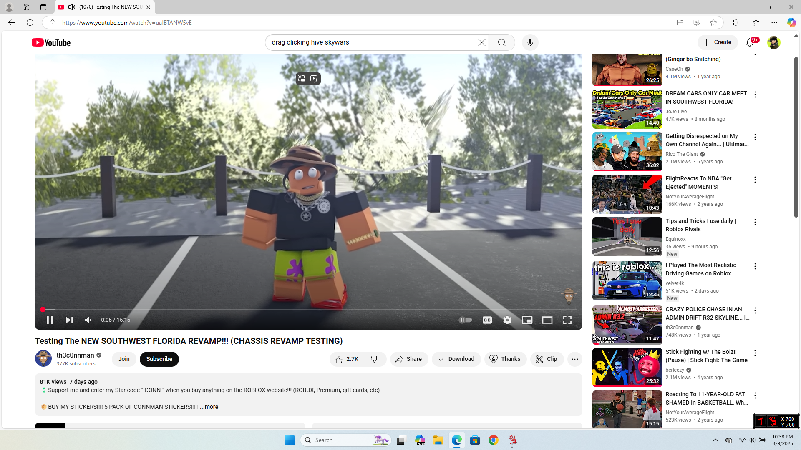Screen dimensions: 801x450
Task: Open the account avatar menu
Action: pos(773,42)
